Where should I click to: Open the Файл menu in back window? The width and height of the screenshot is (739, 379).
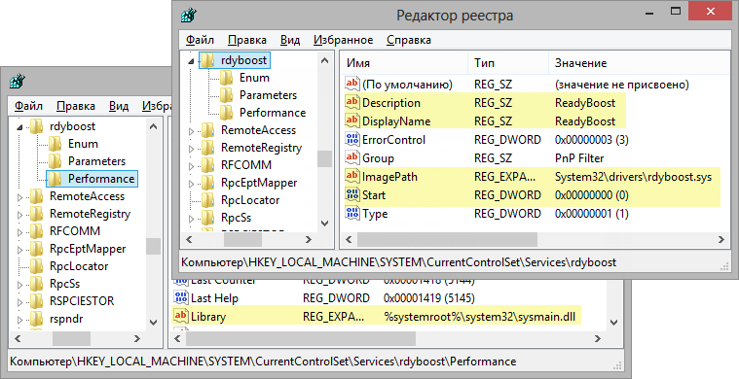tap(28, 106)
